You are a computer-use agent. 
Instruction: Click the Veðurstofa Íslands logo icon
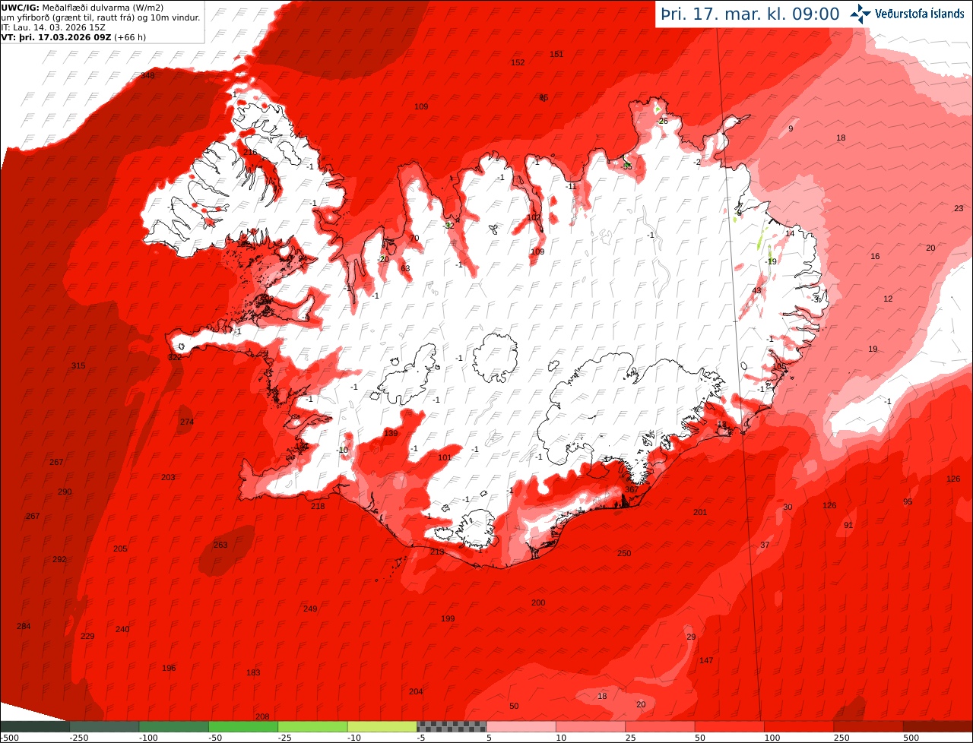tap(860, 14)
